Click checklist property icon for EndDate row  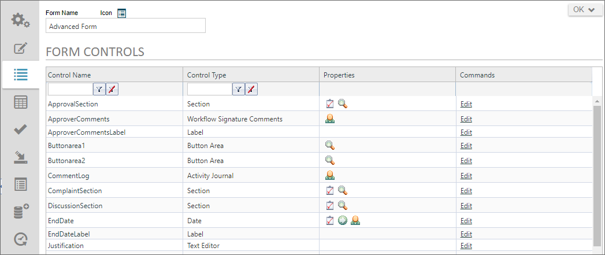tap(330, 220)
